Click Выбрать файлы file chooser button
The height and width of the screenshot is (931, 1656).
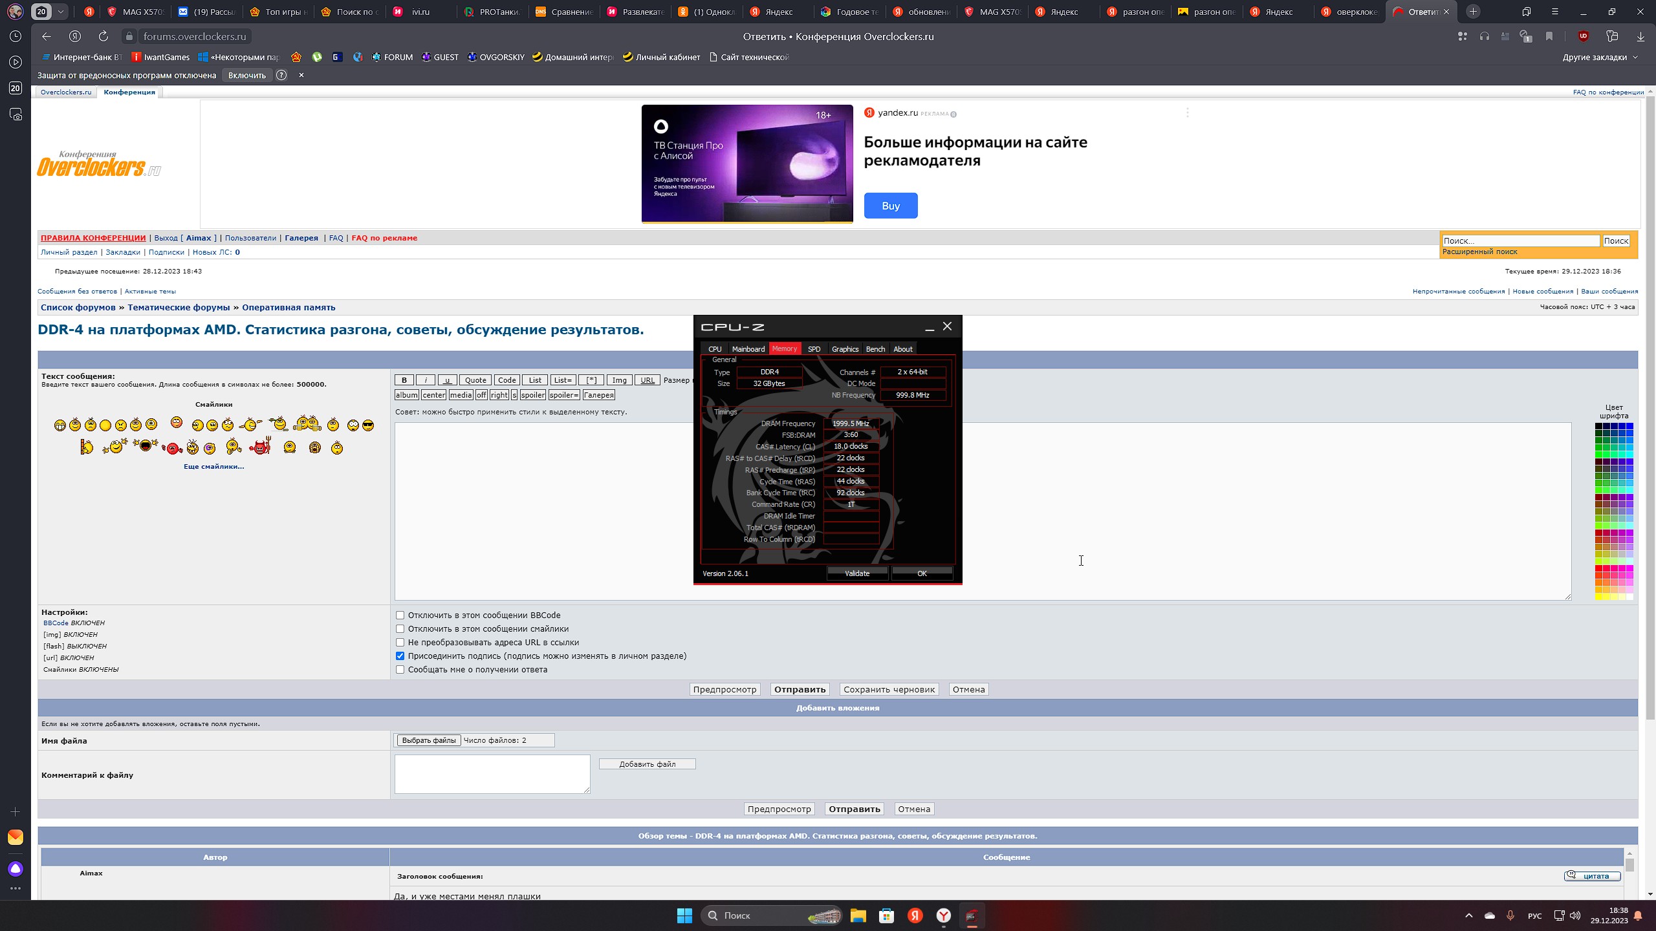[x=428, y=740]
